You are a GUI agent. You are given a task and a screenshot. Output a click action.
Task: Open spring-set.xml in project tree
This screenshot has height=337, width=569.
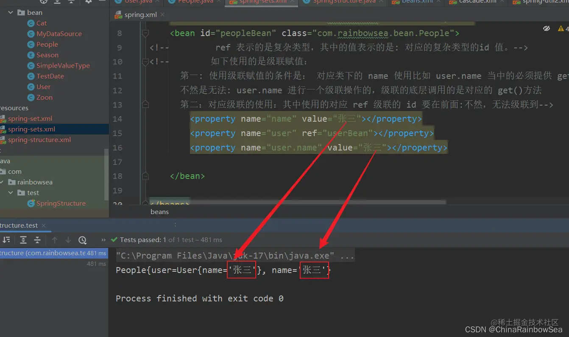tap(30, 119)
